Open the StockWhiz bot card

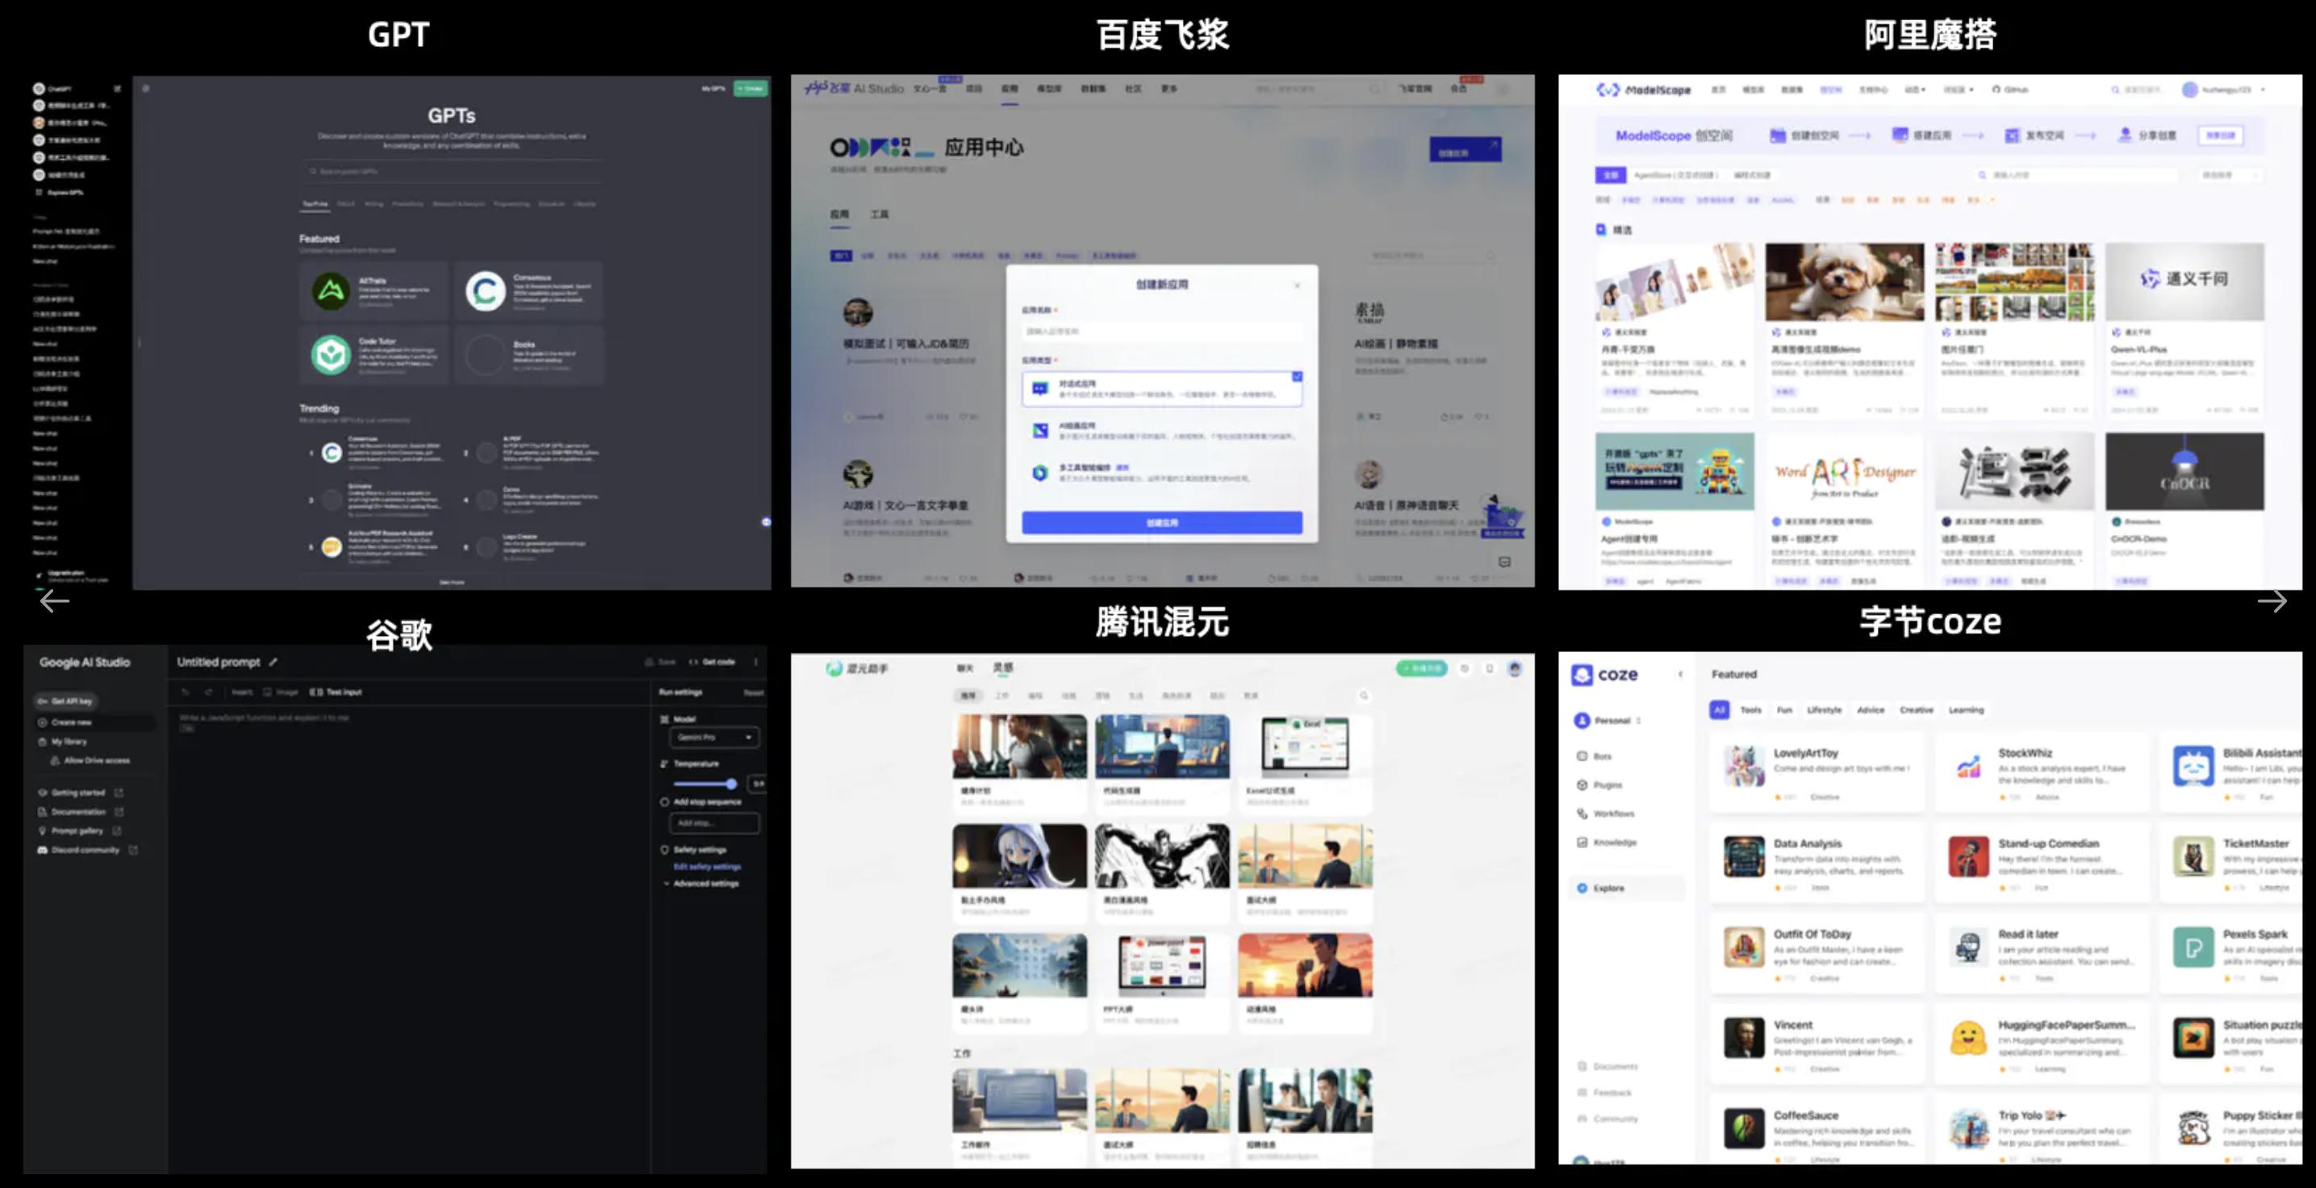tap(2041, 772)
